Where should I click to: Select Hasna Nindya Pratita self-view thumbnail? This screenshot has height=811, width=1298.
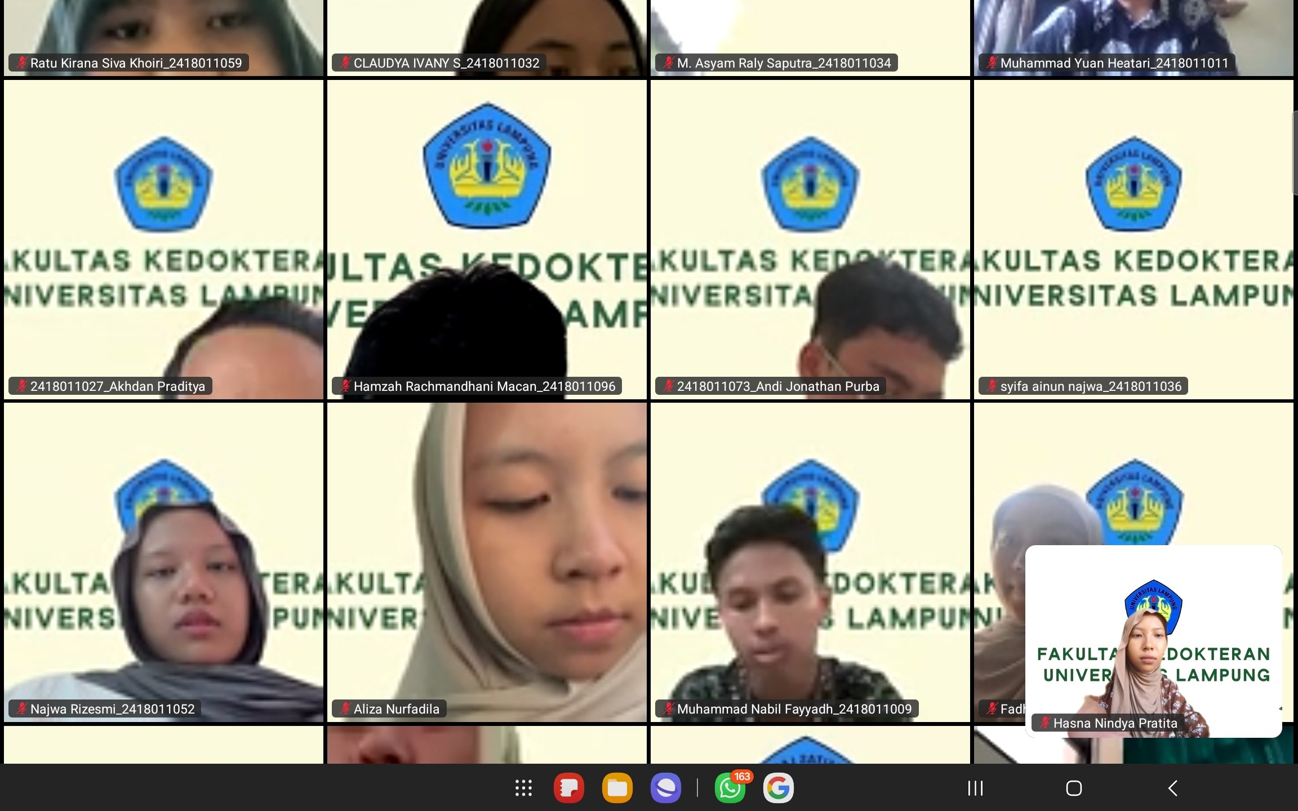click(1154, 641)
